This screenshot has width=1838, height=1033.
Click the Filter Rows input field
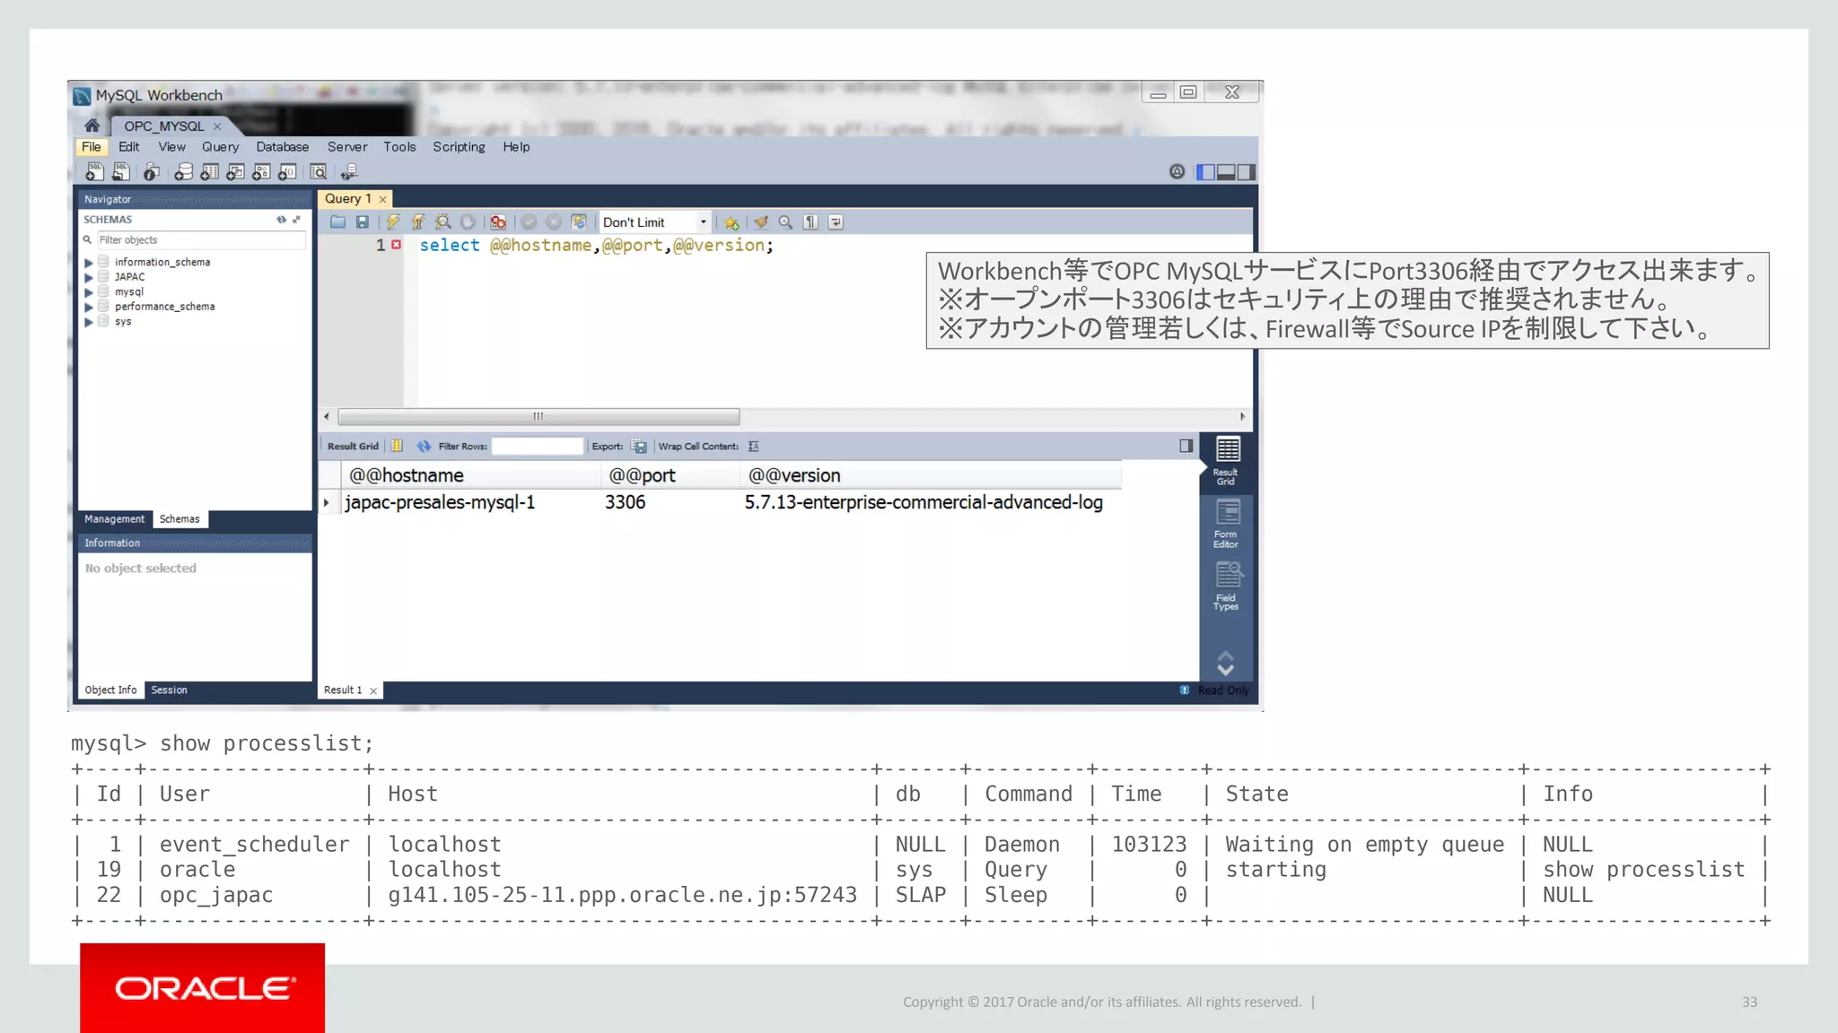[x=537, y=447]
